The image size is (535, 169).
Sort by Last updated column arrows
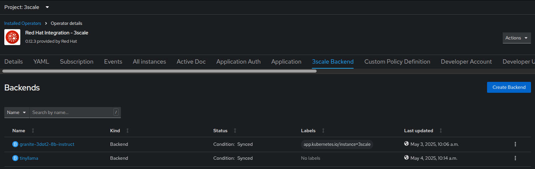pos(441,131)
